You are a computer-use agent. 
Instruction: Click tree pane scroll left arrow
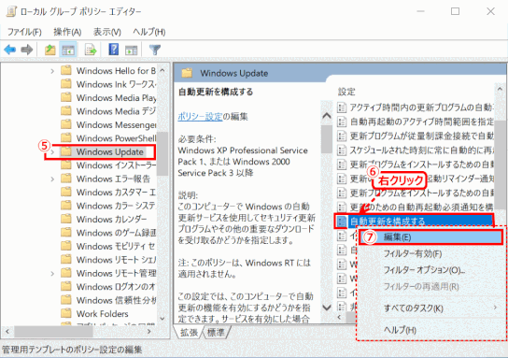(x=7, y=332)
